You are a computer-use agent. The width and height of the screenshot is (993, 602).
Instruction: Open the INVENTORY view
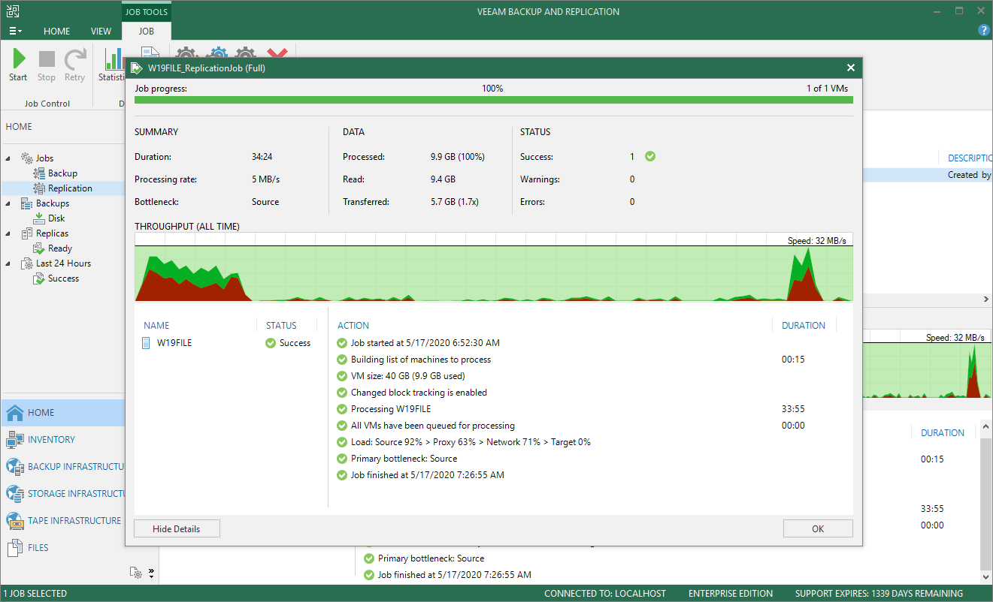point(62,439)
